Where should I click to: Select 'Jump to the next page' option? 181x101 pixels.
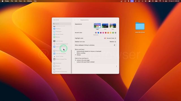pyautogui.click(x=82, y=60)
